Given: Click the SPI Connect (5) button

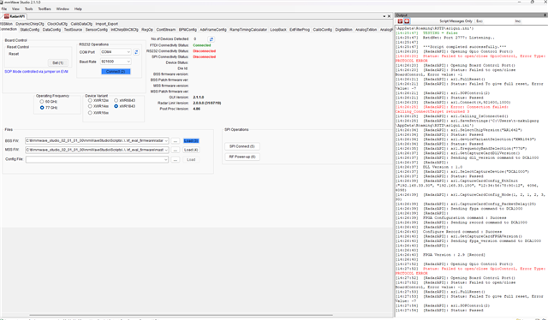Looking at the screenshot, I should (x=241, y=146).
